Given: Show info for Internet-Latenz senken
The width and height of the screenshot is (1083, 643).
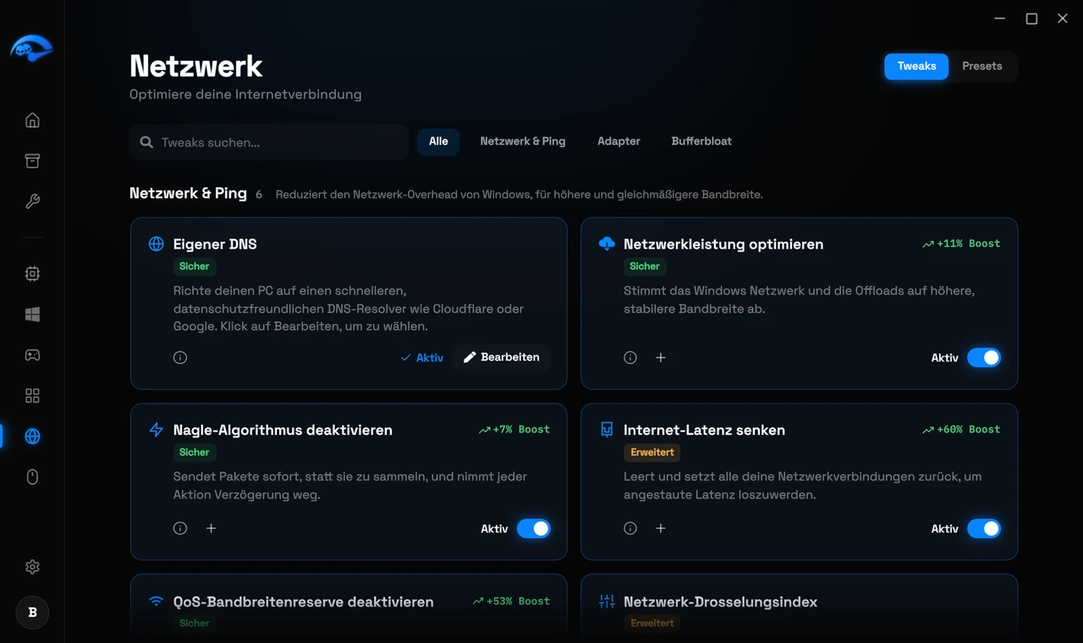Looking at the screenshot, I should pyautogui.click(x=630, y=529).
